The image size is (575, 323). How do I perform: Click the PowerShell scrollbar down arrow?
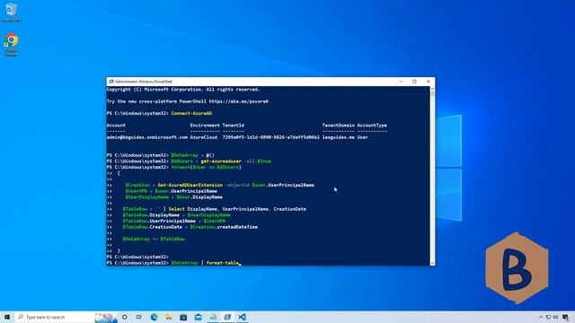pyautogui.click(x=432, y=263)
